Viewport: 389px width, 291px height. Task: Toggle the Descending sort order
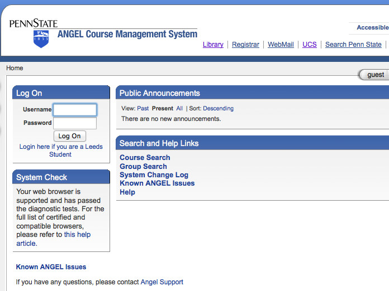coord(219,108)
